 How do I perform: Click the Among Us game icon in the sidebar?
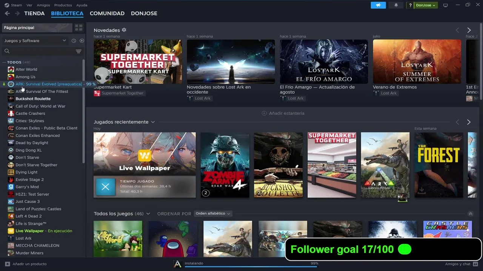click(11, 77)
